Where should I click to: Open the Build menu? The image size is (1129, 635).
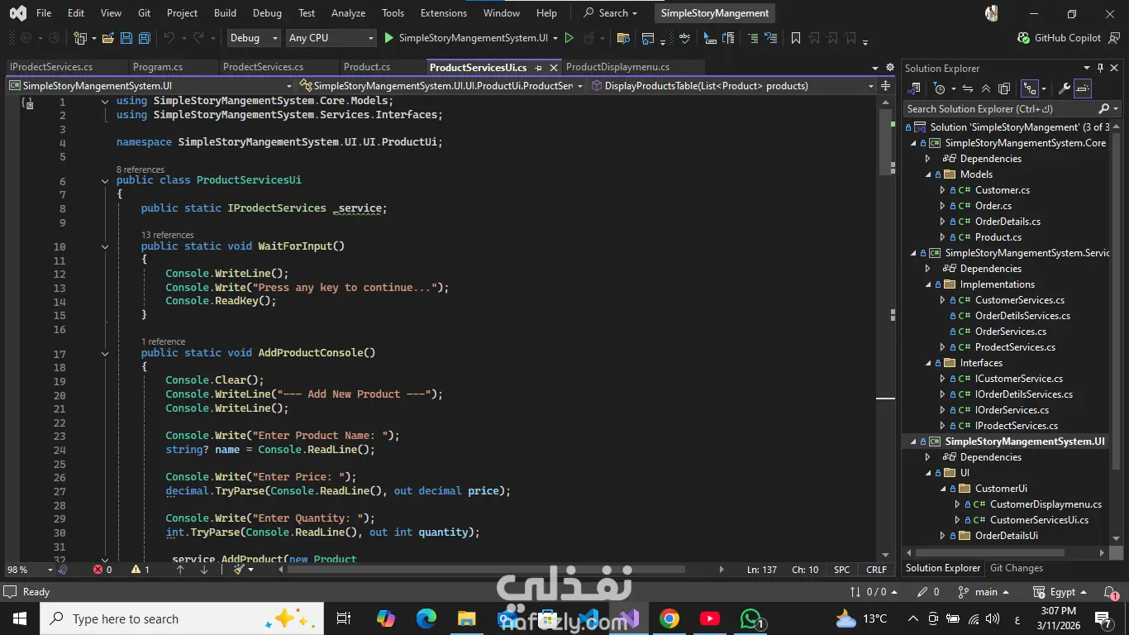[x=225, y=13]
